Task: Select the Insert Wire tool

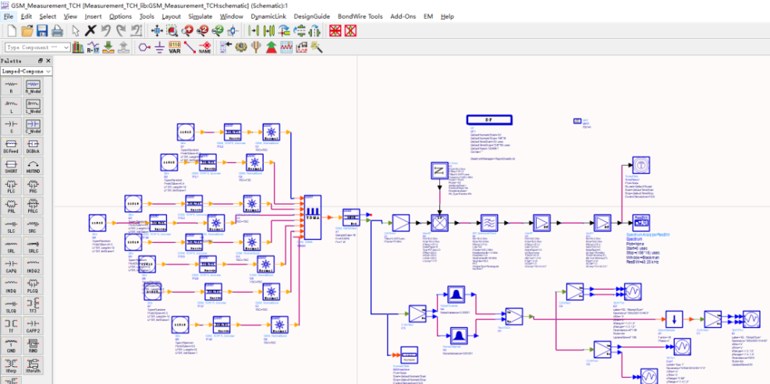Action: [x=190, y=48]
